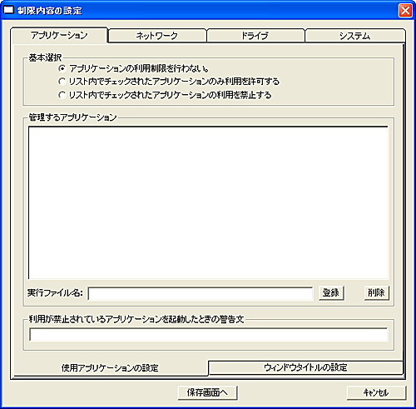Select アプリケーションの利用制限を行わない radio button

click(62, 68)
